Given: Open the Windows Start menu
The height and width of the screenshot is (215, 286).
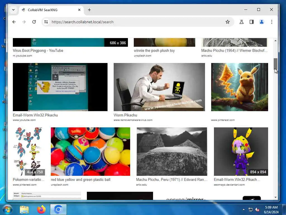Looking at the screenshot, I should (7, 209).
